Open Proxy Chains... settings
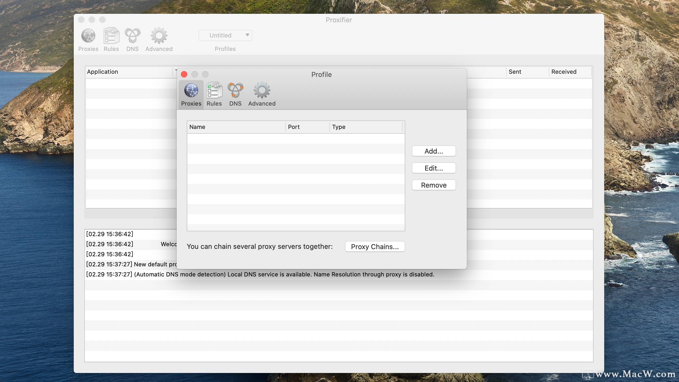 pyautogui.click(x=375, y=247)
